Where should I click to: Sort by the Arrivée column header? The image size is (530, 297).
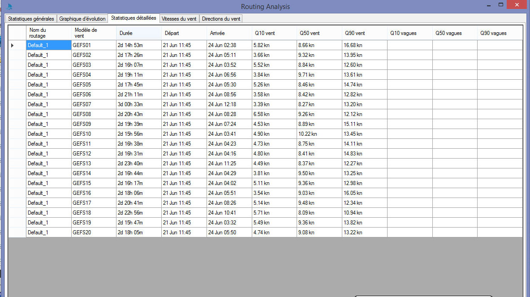tap(229, 33)
